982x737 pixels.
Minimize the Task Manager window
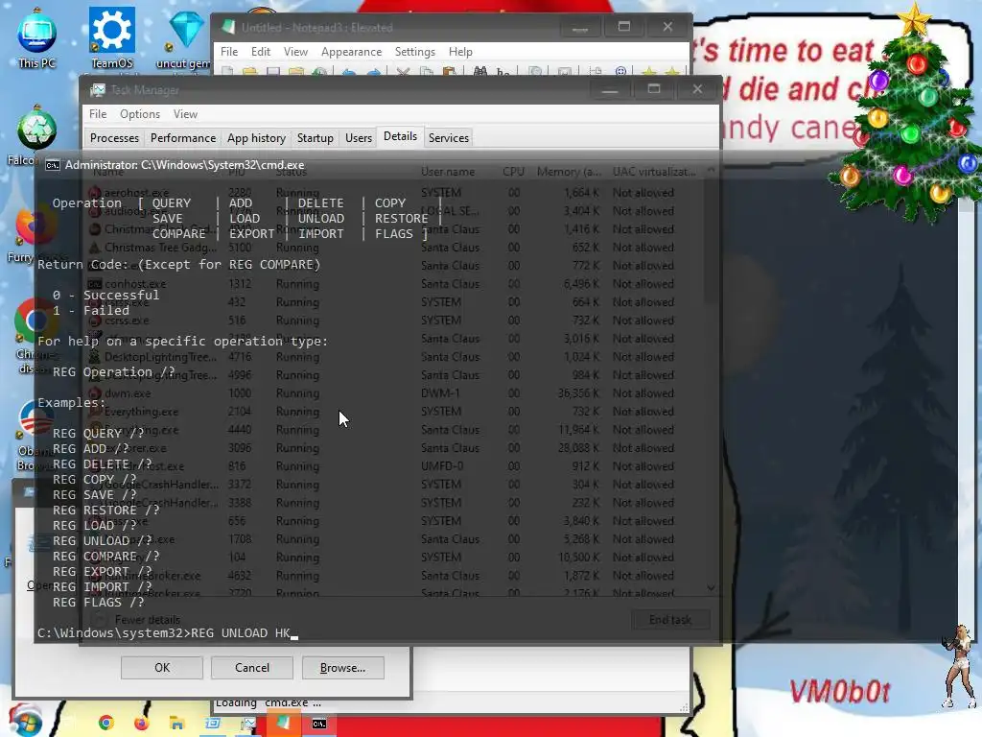coord(609,89)
